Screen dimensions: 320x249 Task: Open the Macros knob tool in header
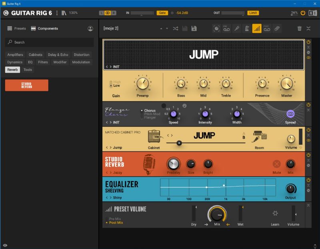[216, 28]
